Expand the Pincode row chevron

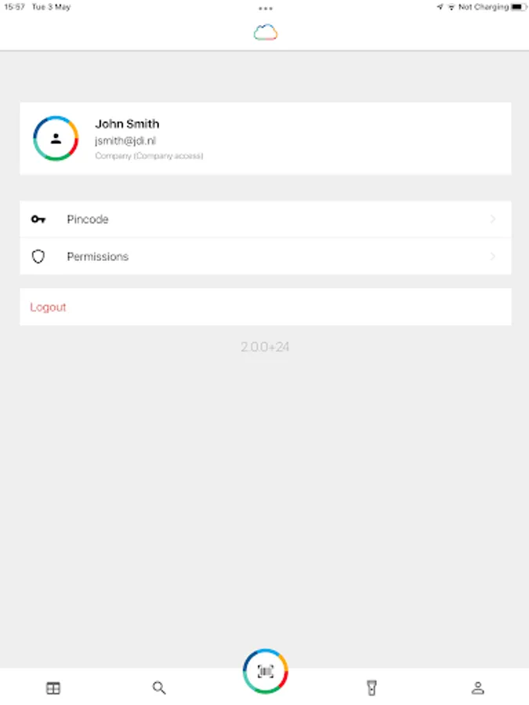(x=493, y=219)
